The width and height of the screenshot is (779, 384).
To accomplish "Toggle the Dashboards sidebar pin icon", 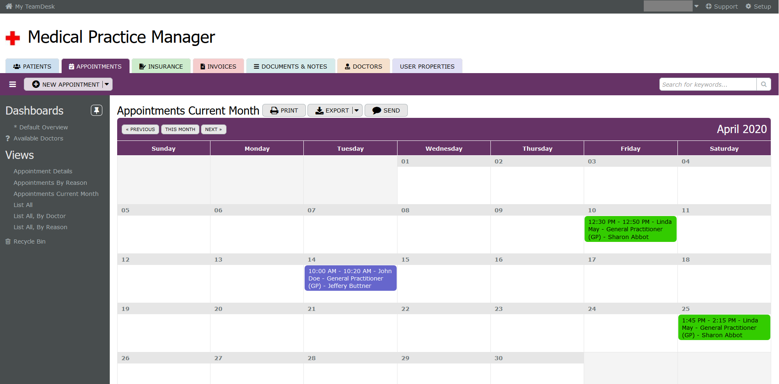I will [96, 110].
